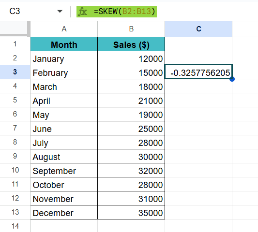The height and width of the screenshot is (232, 258).
Task: Select row 5 header
Action: click(15, 100)
